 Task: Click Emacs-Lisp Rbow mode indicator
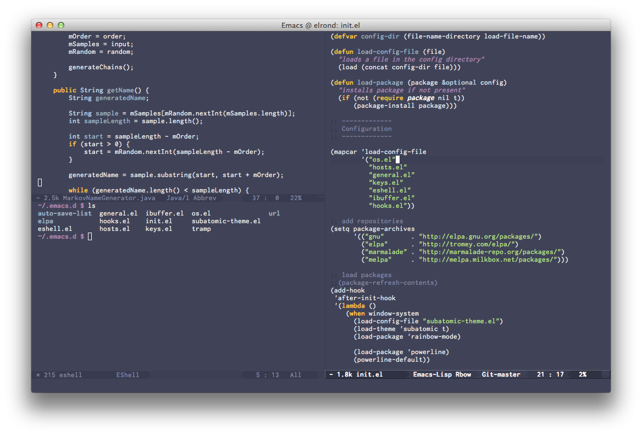coord(442,374)
